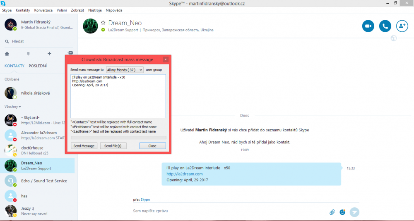Open the dial pad icon in sidebar
The image size is (414, 221).
[x=28, y=54]
